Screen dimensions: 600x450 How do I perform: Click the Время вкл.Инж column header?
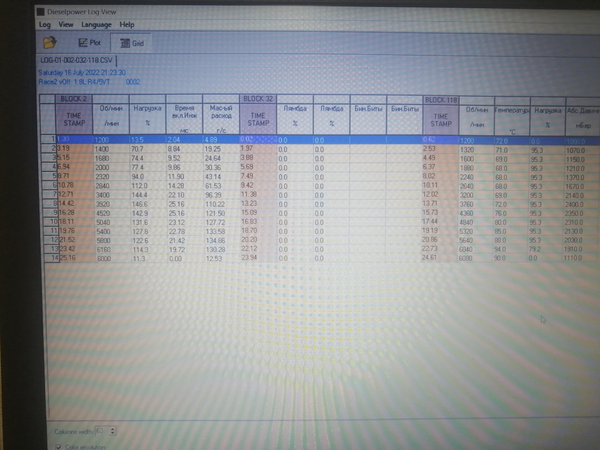point(184,119)
